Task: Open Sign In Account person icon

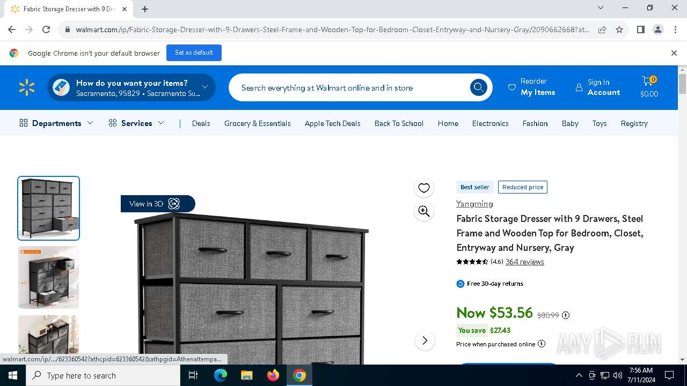Action: coord(579,87)
